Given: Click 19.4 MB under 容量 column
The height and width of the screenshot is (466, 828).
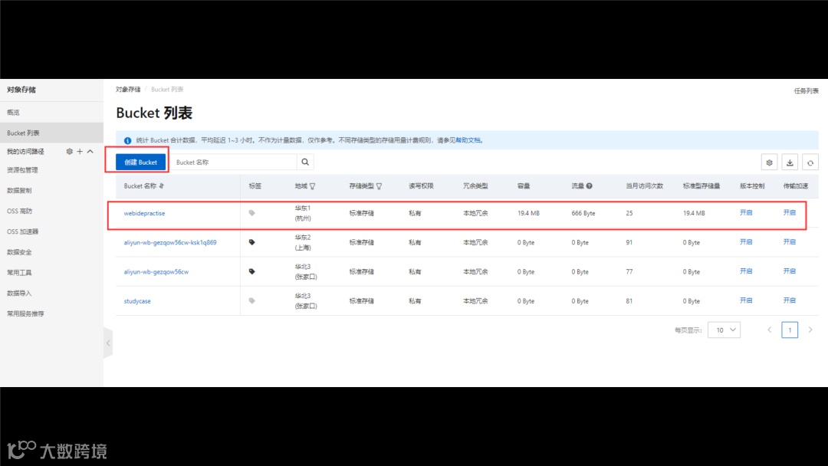Looking at the screenshot, I should (x=528, y=213).
